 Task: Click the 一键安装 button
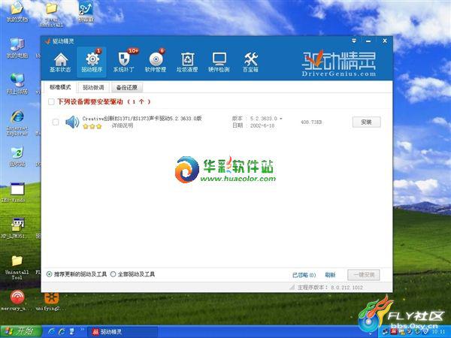tap(364, 275)
